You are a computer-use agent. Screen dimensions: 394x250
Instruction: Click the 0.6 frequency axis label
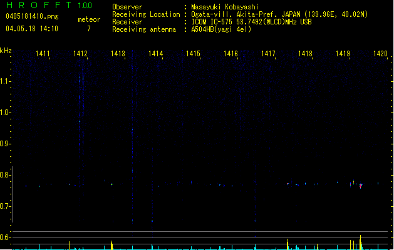5,237
